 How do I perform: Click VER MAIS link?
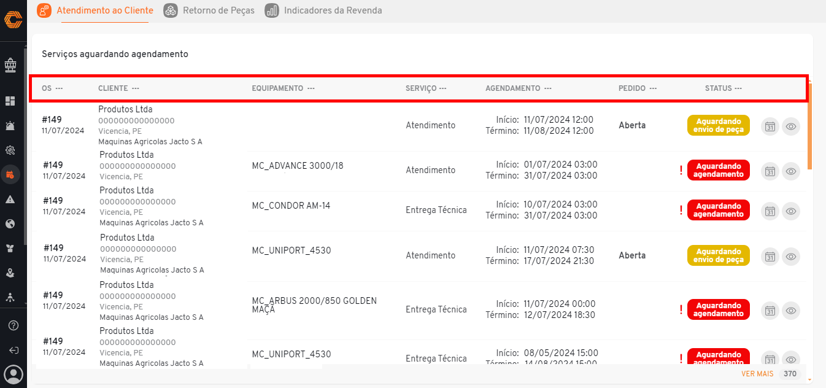[757, 374]
